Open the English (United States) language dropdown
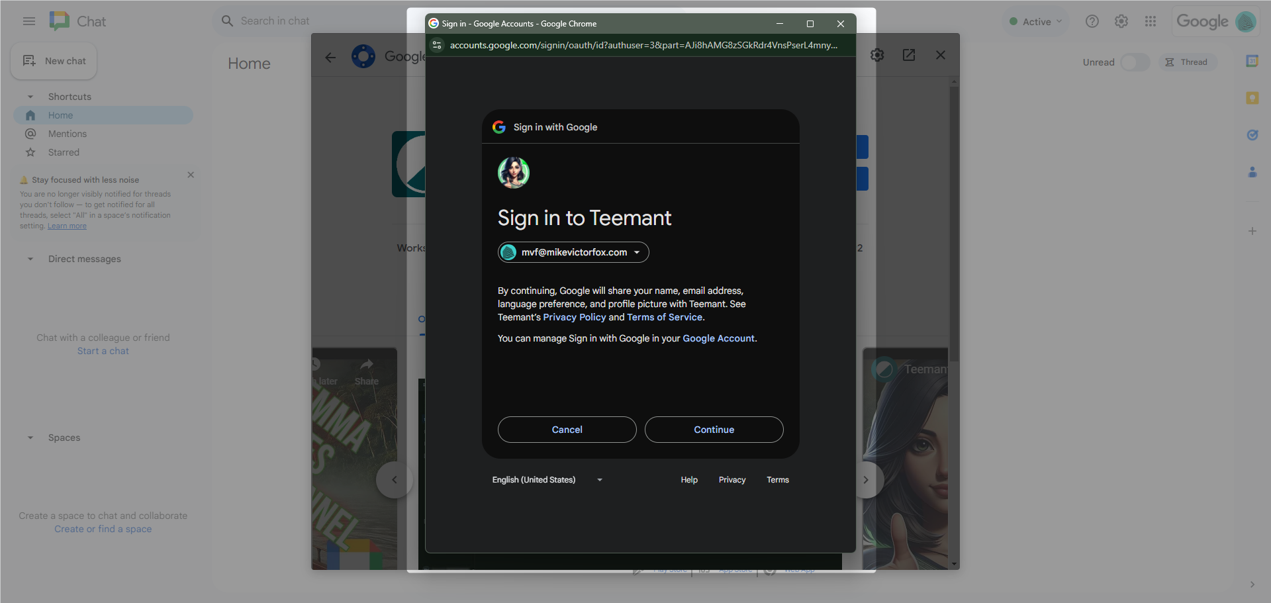This screenshot has height=603, width=1271. click(x=547, y=480)
